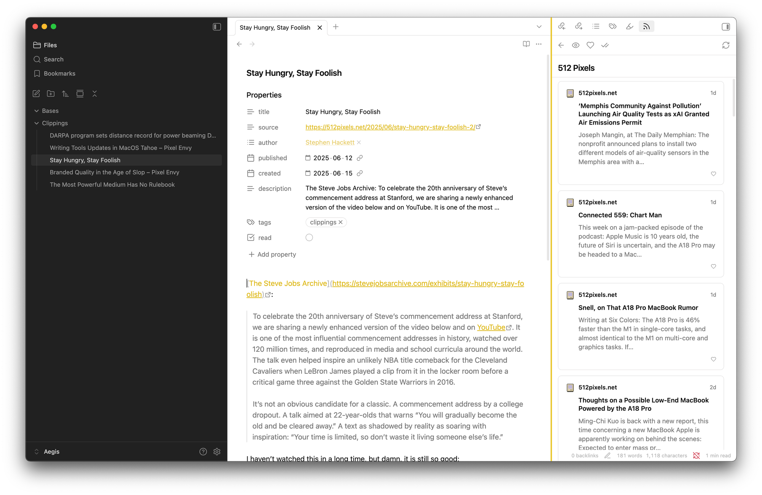Open Search in the left sidebar

[x=48, y=59]
